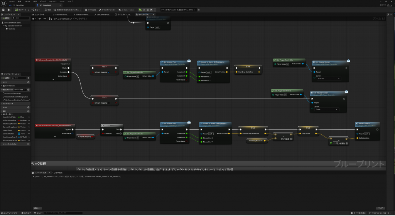This screenshot has width=395, height=216.
Task: Collapse the DefaultSceneRoot tree item
Action: tap(4, 26)
